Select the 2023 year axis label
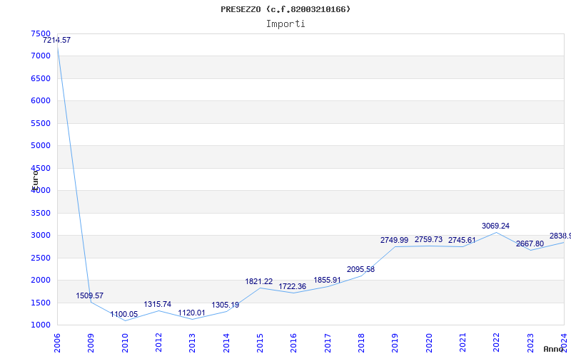Image resolution: width=571 pixels, height=356 pixels. [x=530, y=343]
